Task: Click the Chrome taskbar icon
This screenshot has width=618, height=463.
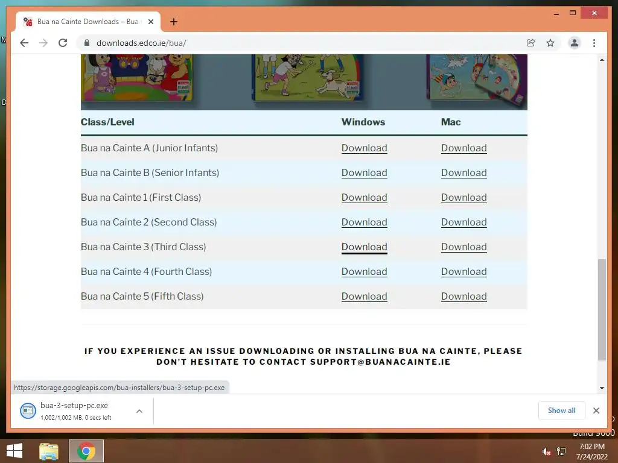Action: click(x=86, y=451)
